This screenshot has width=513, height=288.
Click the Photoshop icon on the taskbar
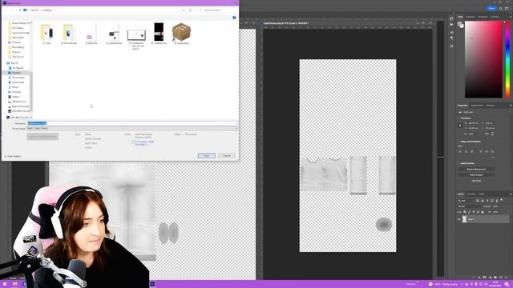tap(152, 284)
